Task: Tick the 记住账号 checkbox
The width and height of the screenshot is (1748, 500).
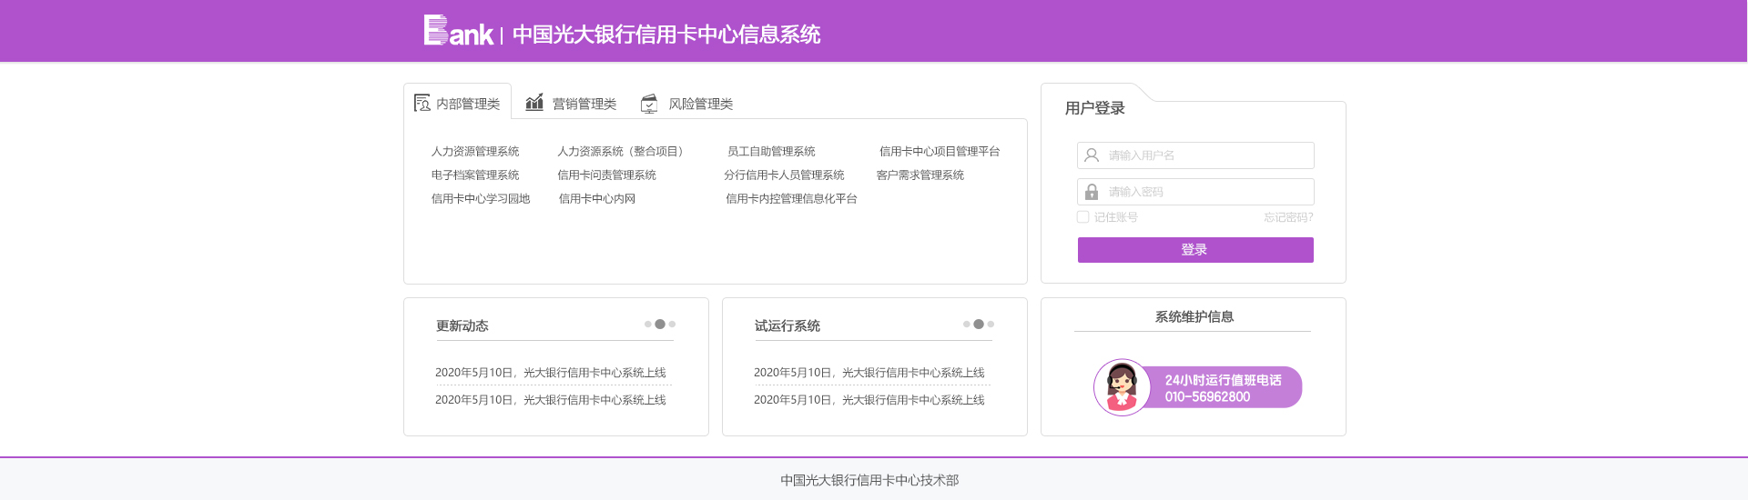Action: [1082, 217]
